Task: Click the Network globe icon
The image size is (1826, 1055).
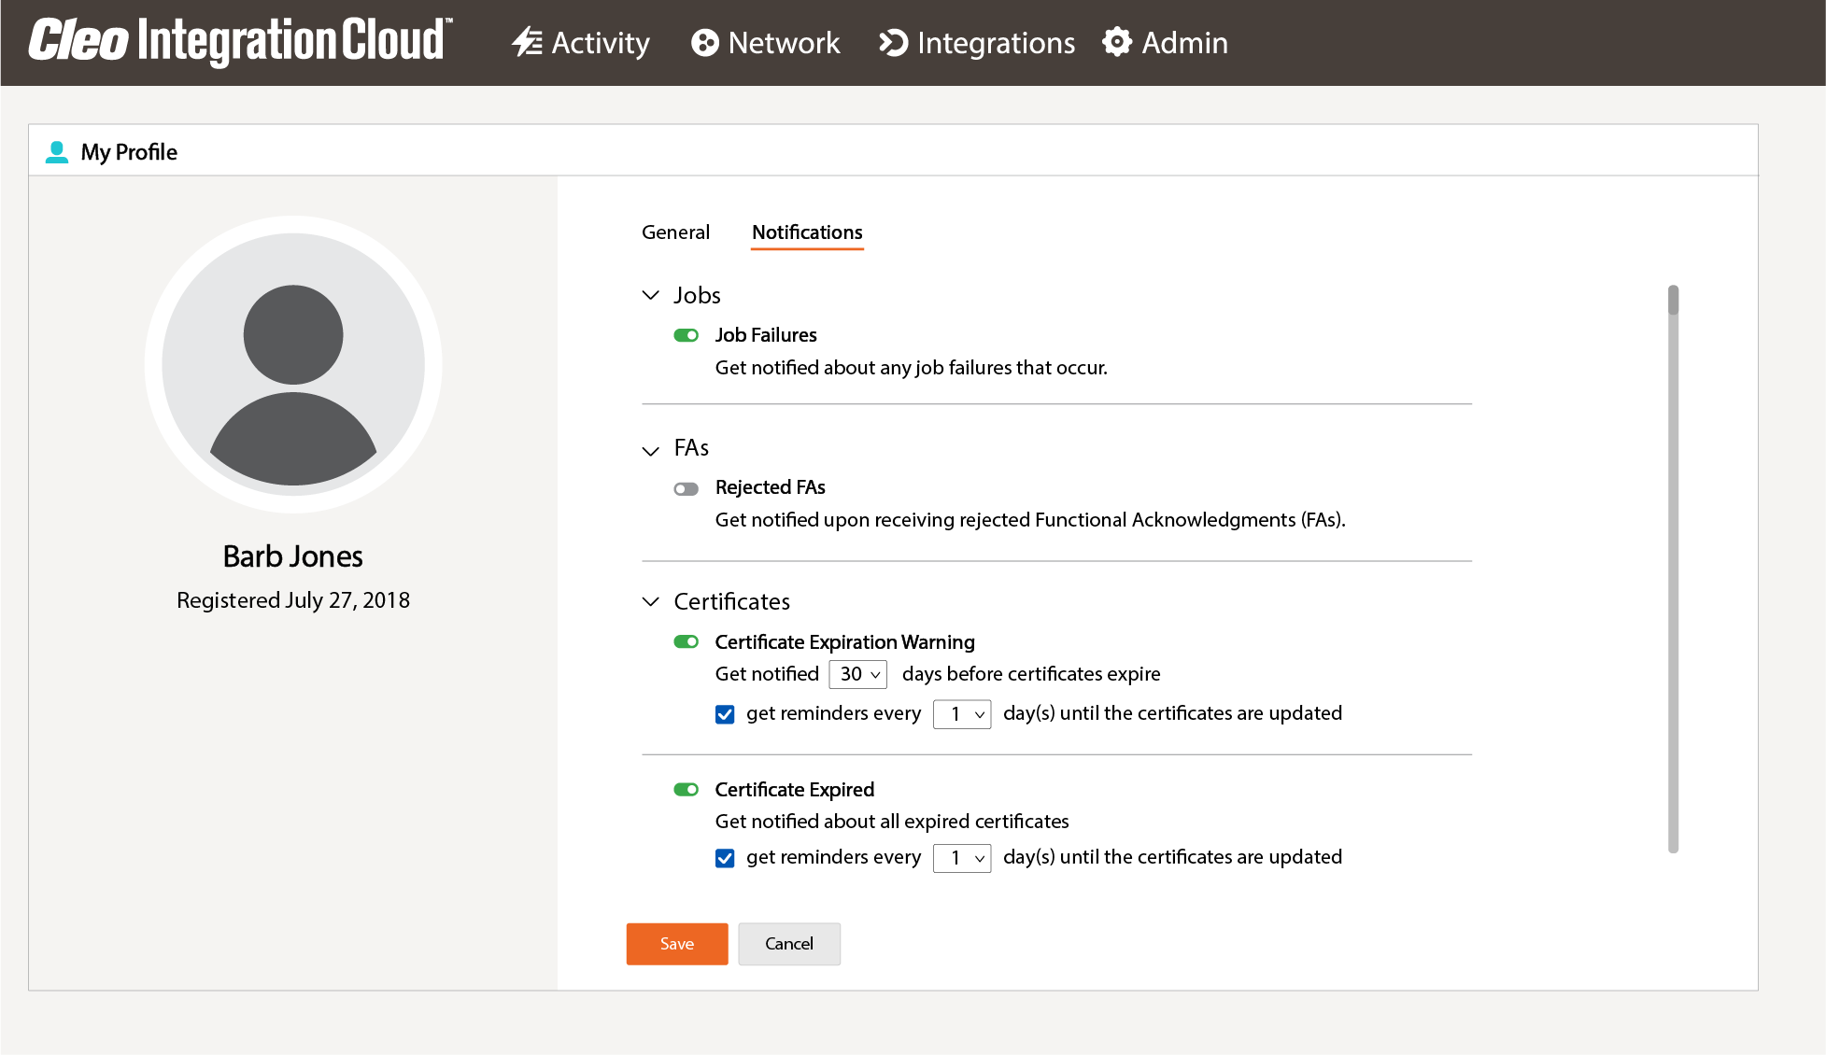Action: pos(704,42)
